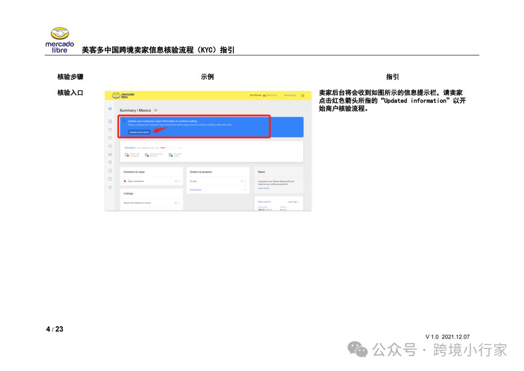Click the orders with complaints icon

[127, 155]
